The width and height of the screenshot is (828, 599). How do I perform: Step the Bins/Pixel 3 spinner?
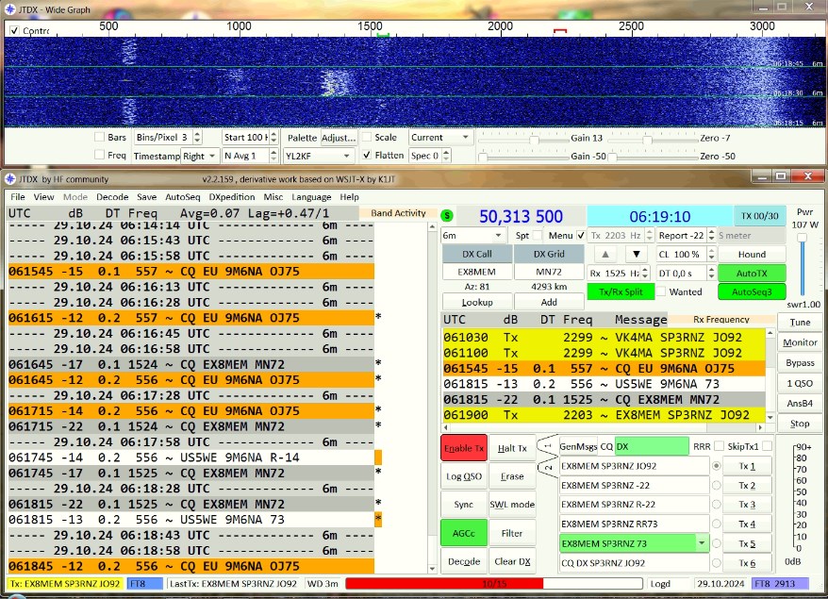click(x=197, y=138)
